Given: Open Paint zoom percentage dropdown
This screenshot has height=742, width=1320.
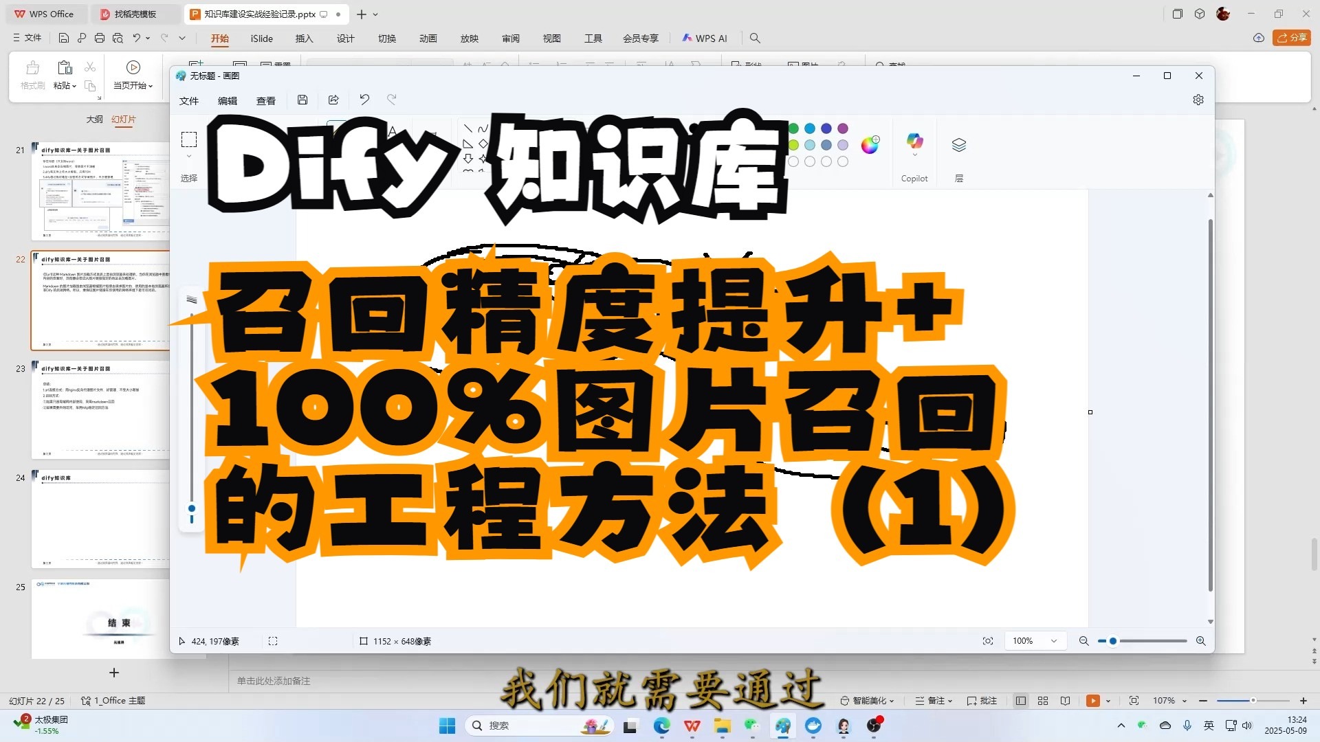Looking at the screenshot, I should [1035, 641].
